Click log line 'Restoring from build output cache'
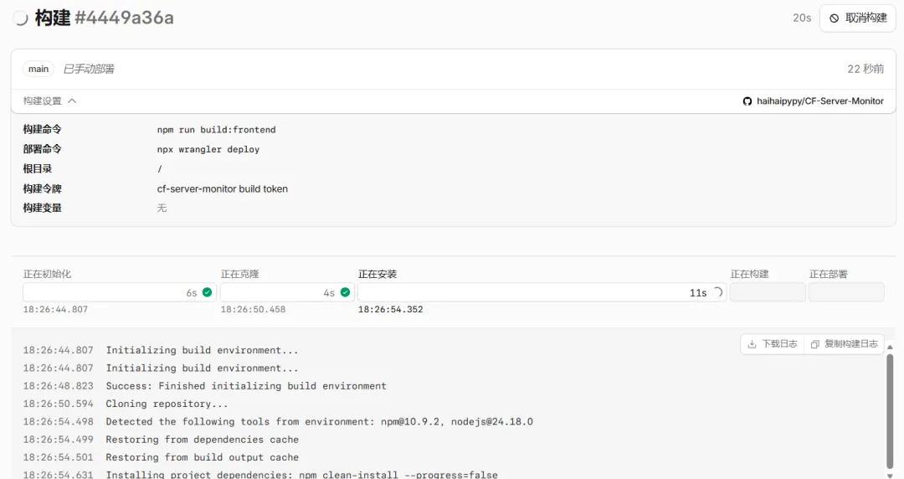The height and width of the screenshot is (479, 904). tap(203, 458)
